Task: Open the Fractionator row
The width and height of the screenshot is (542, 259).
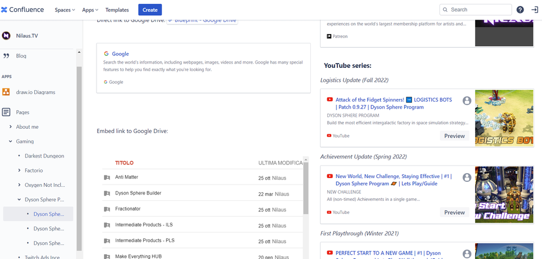Action: 202,209
